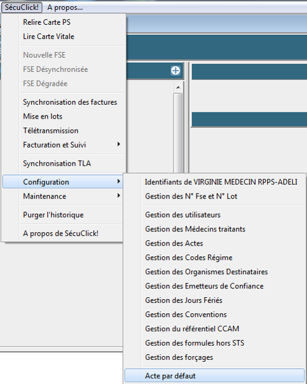Select Synchronisation des factures
This screenshot has width=307, height=384.
(63, 102)
